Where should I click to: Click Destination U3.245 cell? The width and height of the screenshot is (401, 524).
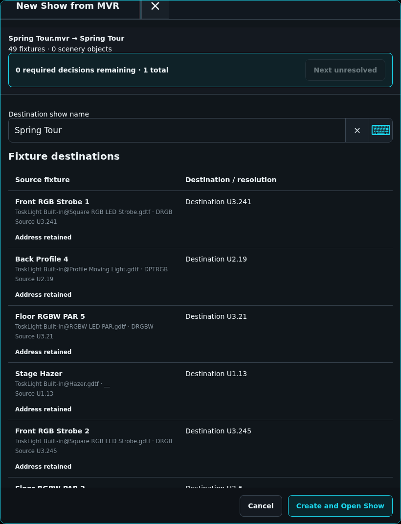coord(218,431)
